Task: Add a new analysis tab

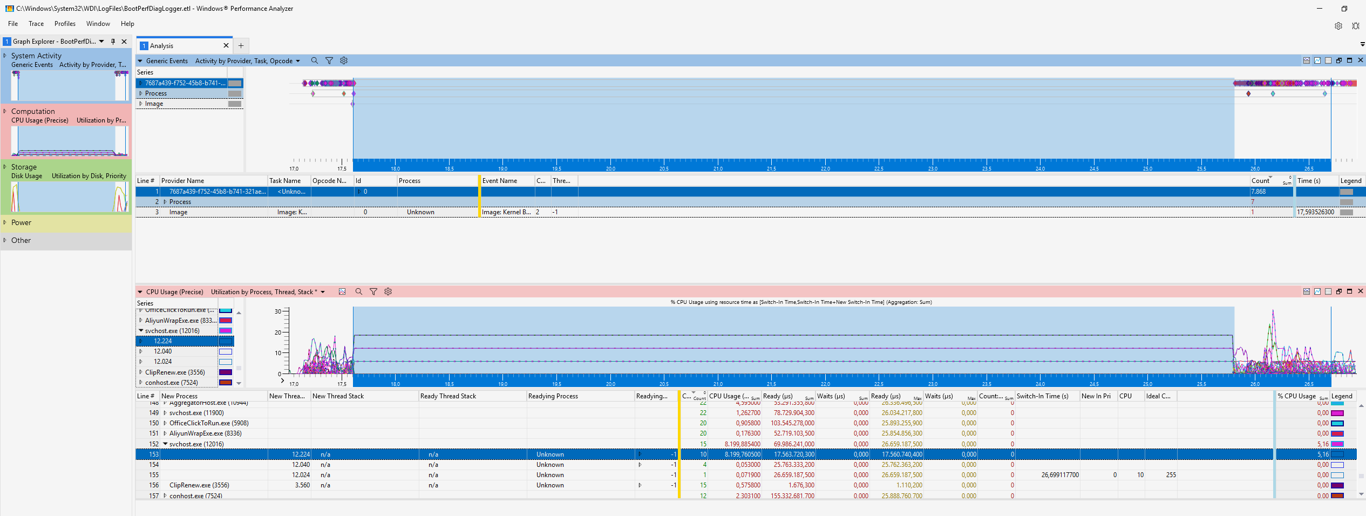Action: 241,46
